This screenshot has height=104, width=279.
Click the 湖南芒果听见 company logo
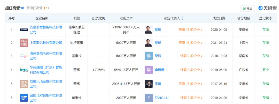point(24,56)
